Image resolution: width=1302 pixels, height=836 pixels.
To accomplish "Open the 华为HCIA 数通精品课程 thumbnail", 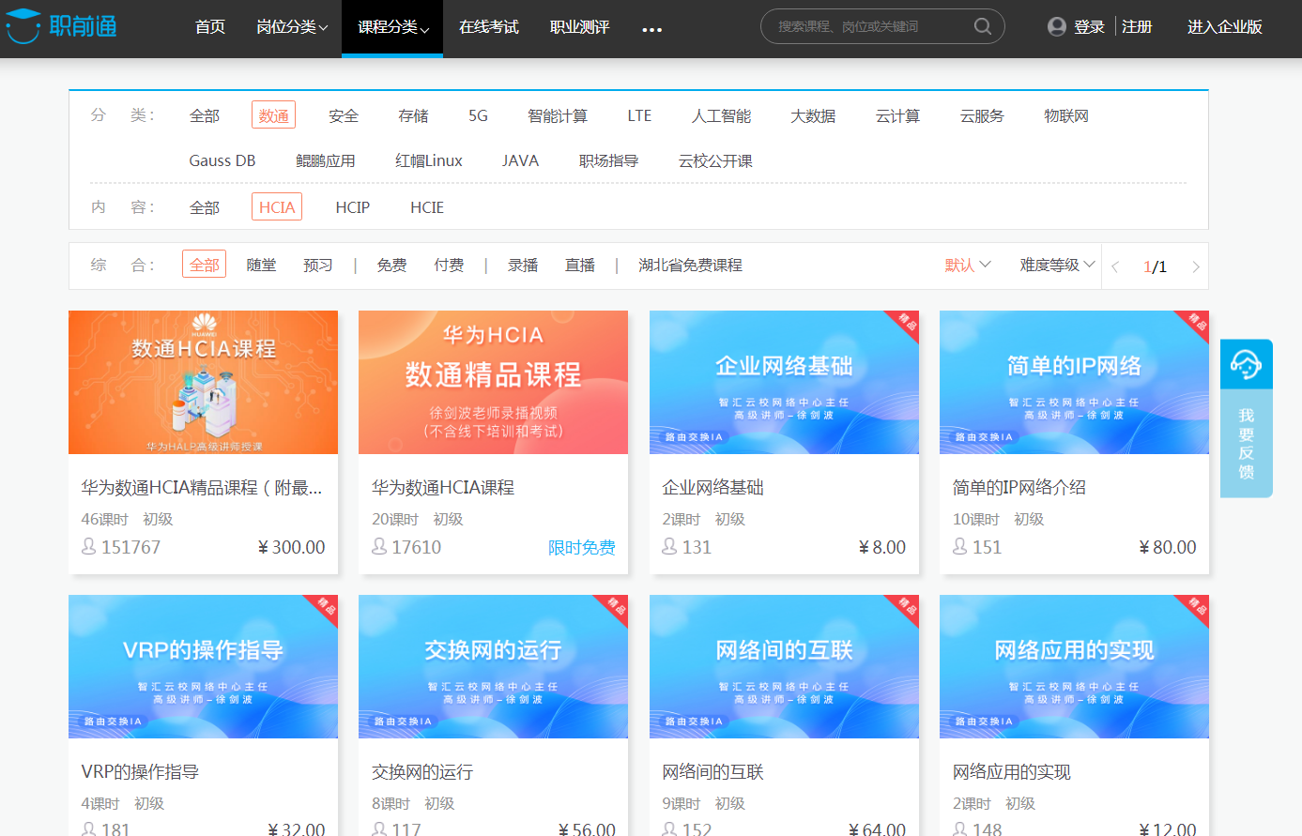I will click(493, 382).
